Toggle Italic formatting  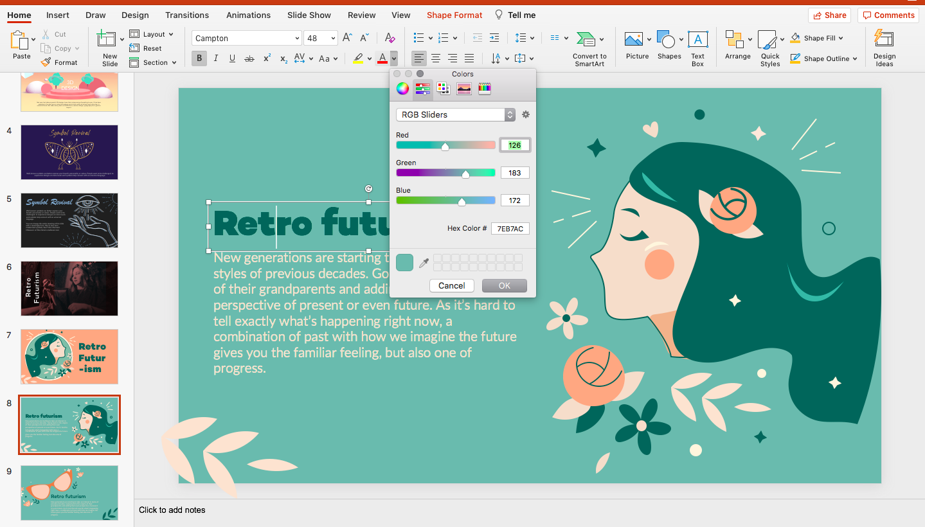(215, 58)
